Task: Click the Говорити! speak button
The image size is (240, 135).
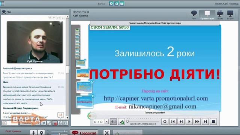Action: (84, 132)
